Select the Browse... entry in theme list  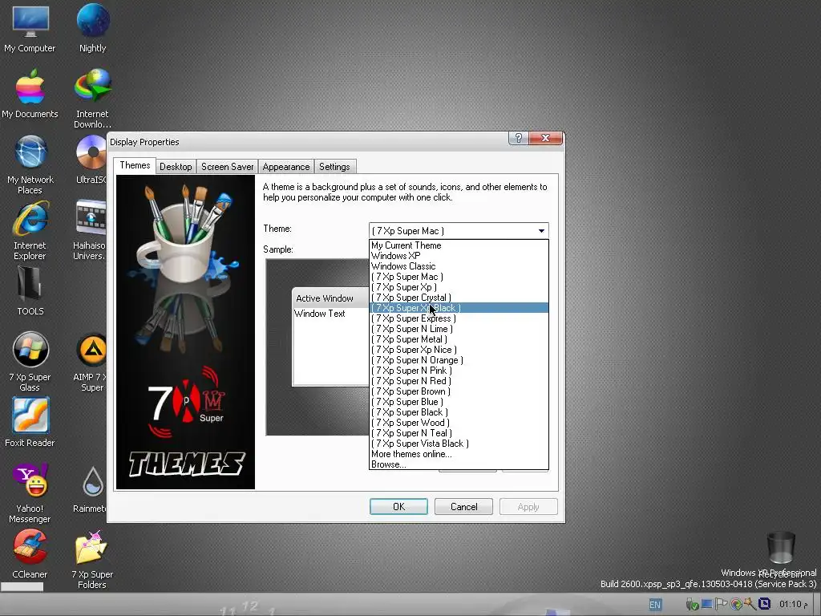click(x=459, y=464)
